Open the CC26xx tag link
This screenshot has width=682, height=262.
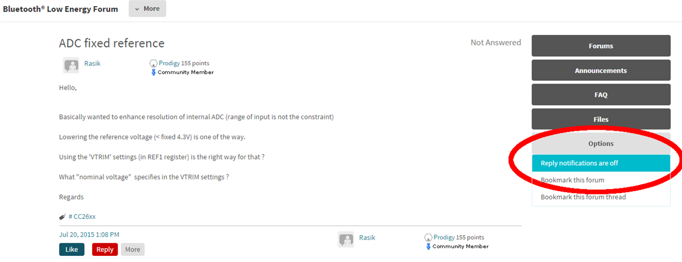[82, 217]
